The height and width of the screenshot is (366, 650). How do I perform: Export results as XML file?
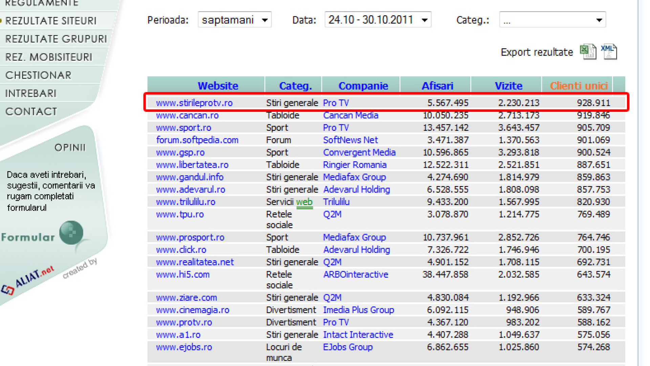pyautogui.click(x=608, y=51)
